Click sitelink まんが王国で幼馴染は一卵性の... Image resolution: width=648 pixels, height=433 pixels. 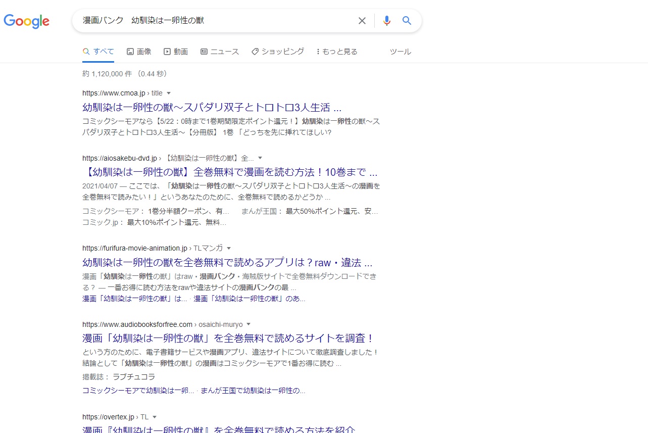[253, 391]
